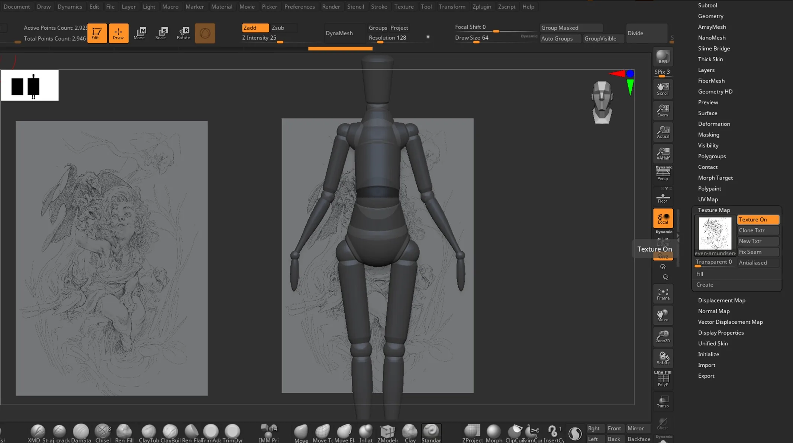Pick the Ren_Fill brush

[124, 433]
